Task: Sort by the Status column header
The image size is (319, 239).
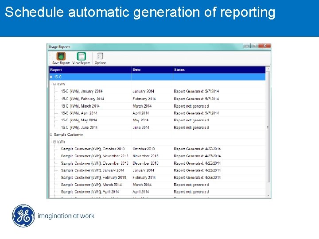Action: coord(219,70)
